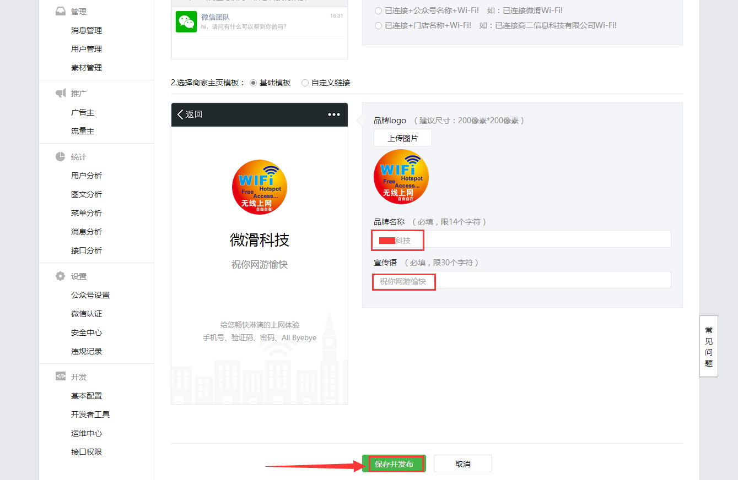Open 用户分析 in the sidebar

coord(87,176)
